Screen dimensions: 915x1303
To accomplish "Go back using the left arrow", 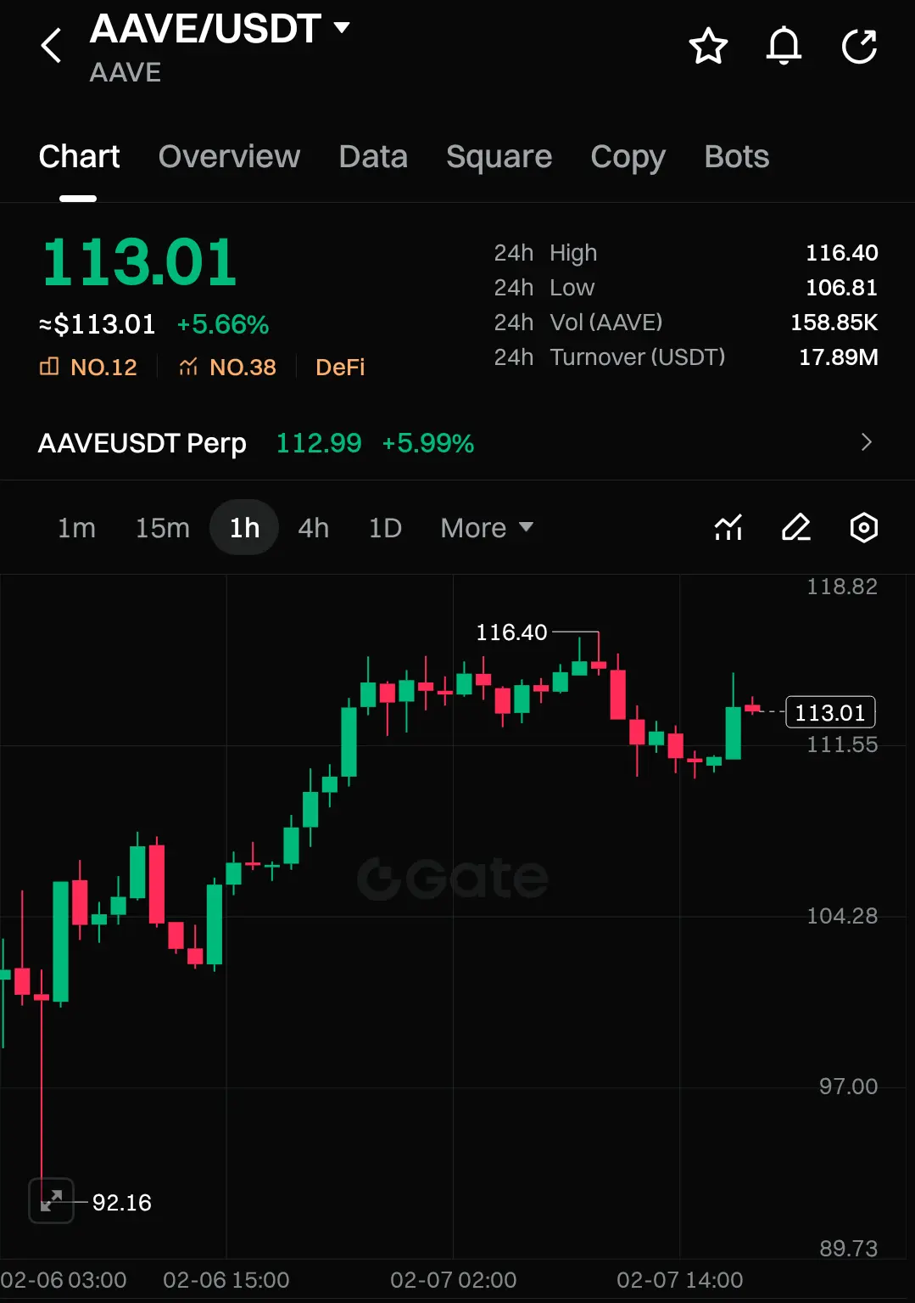I will coord(51,46).
